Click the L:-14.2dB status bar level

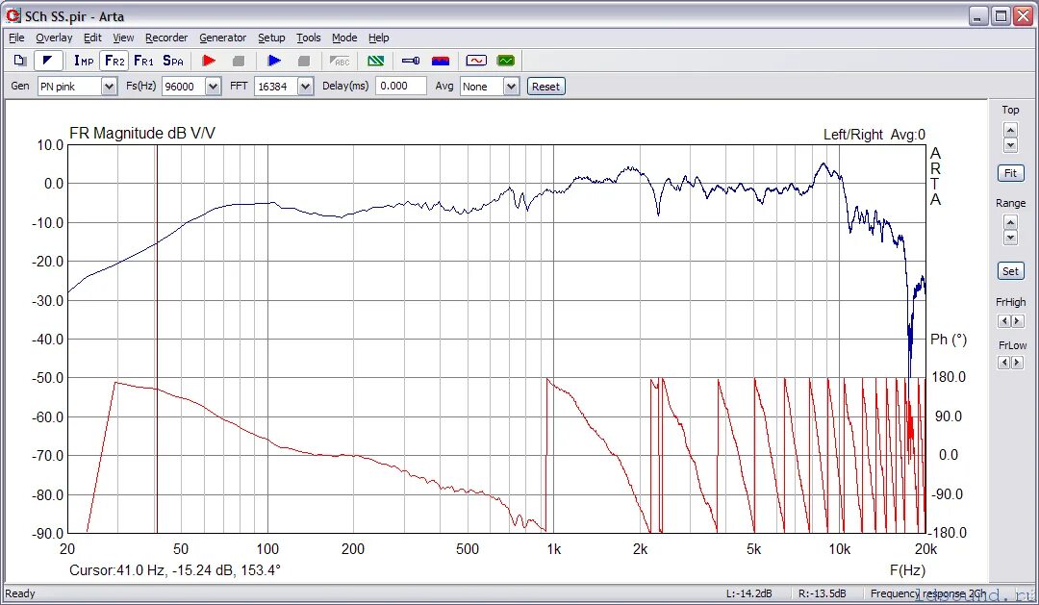(x=748, y=593)
